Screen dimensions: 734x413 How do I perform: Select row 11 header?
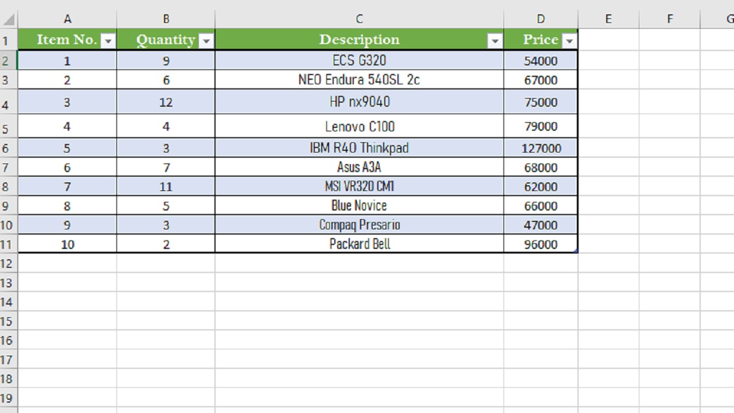point(9,244)
